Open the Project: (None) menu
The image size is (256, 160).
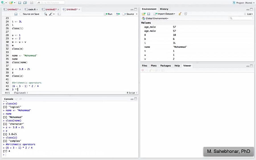click(x=243, y=3)
